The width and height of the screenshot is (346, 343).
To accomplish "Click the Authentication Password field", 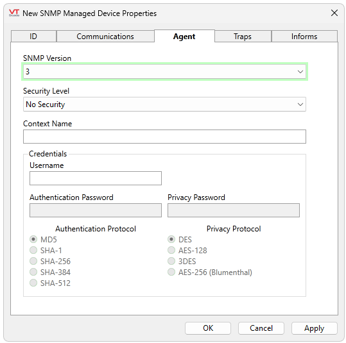I will point(96,210).
